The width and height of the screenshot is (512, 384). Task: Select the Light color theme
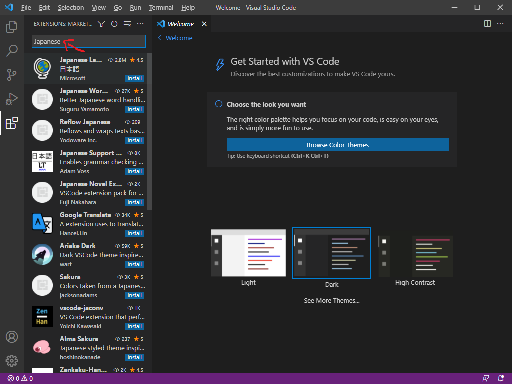tap(248, 253)
